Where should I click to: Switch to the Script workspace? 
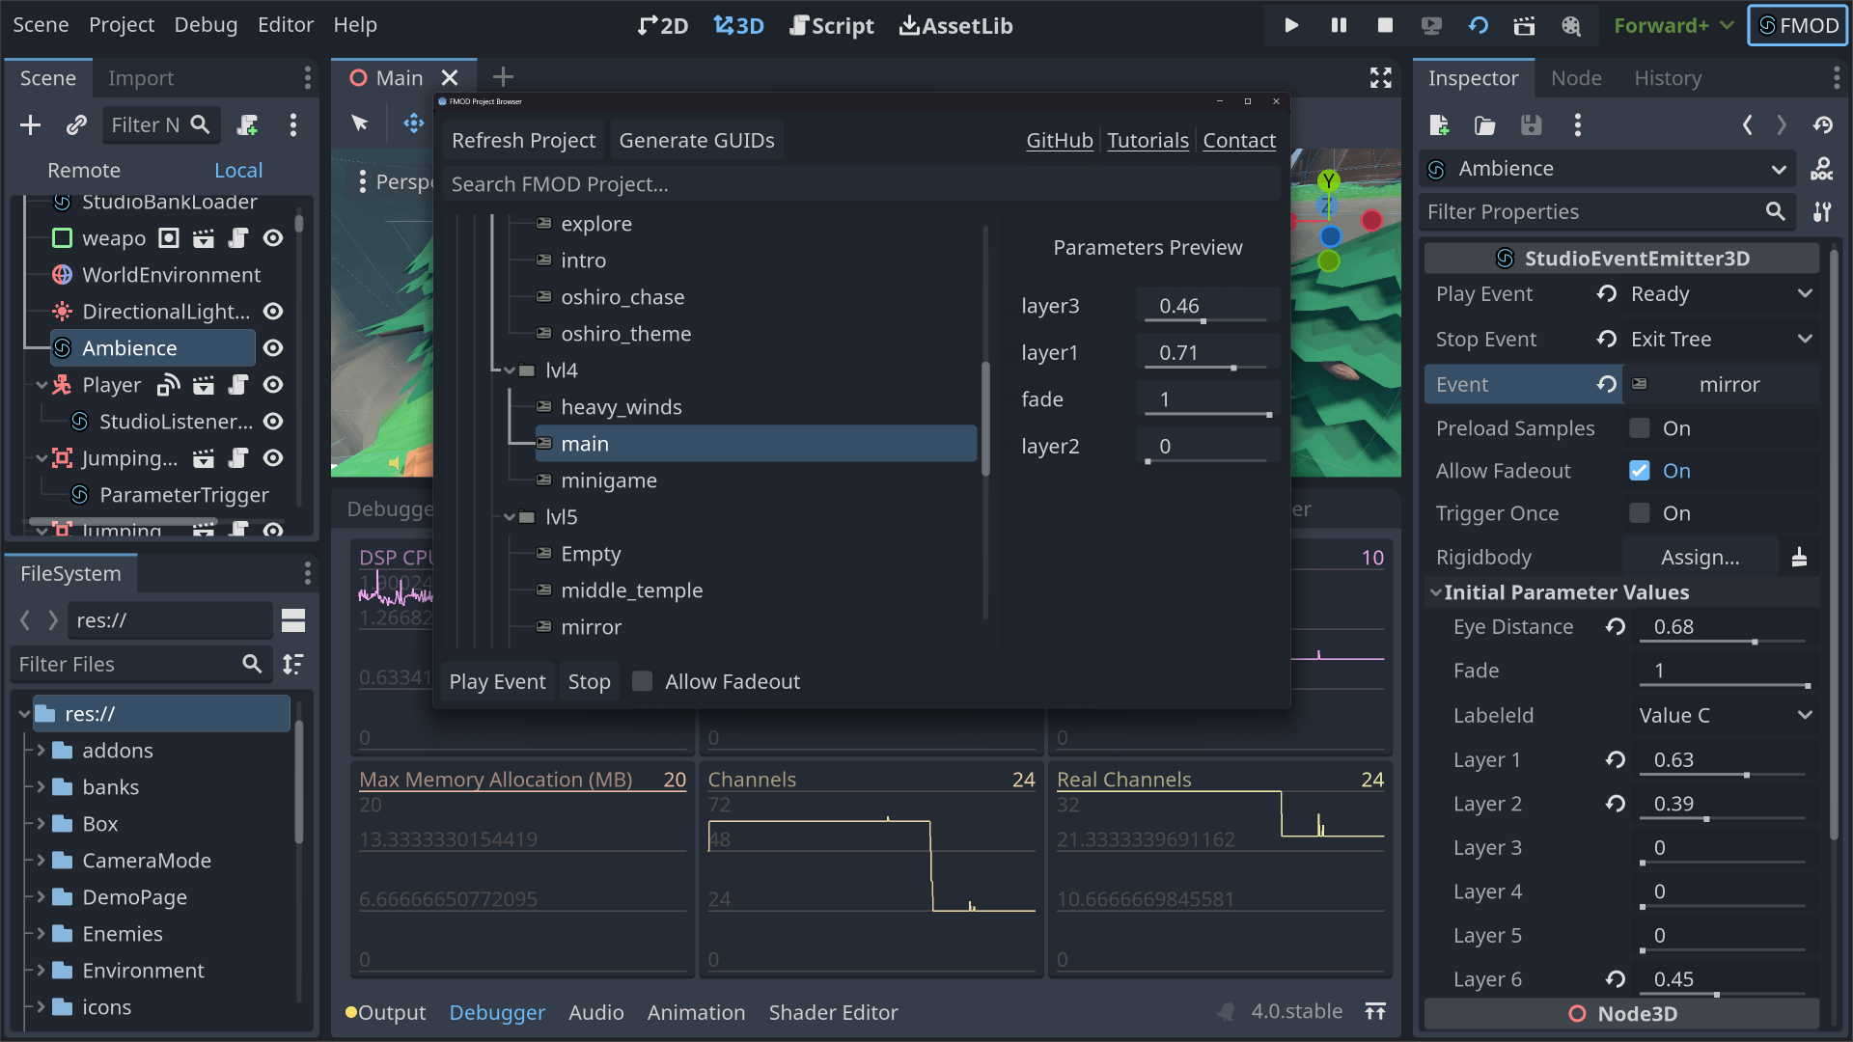pos(831,26)
